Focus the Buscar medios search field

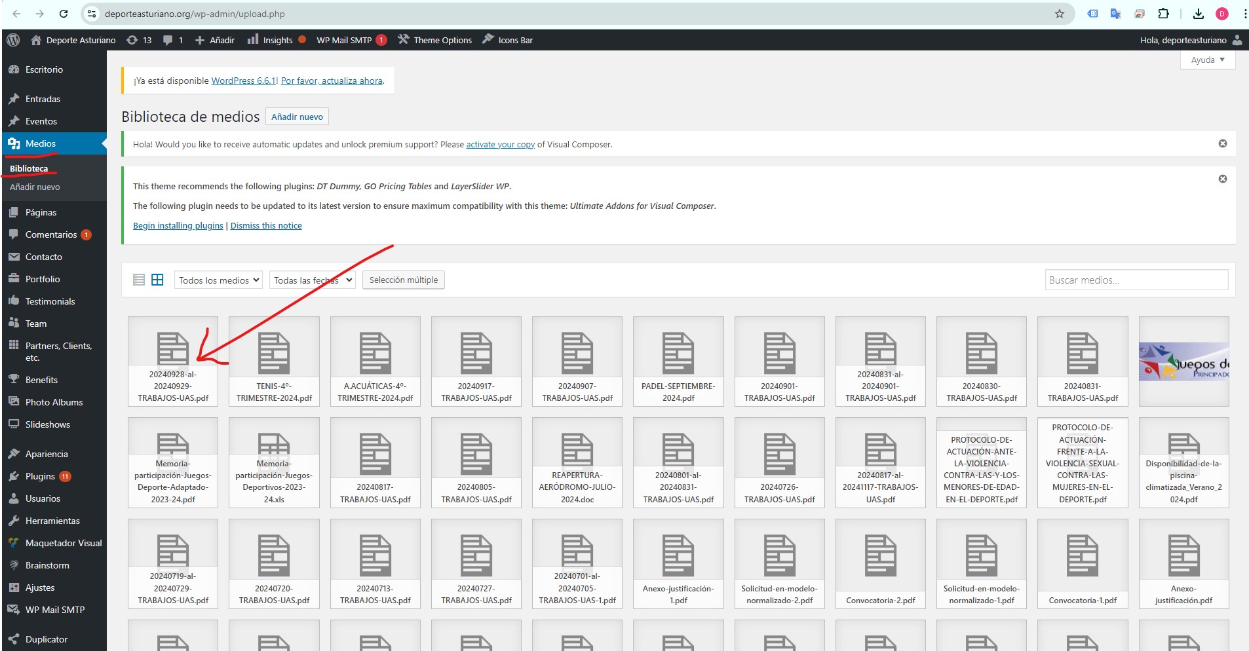click(x=1136, y=280)
